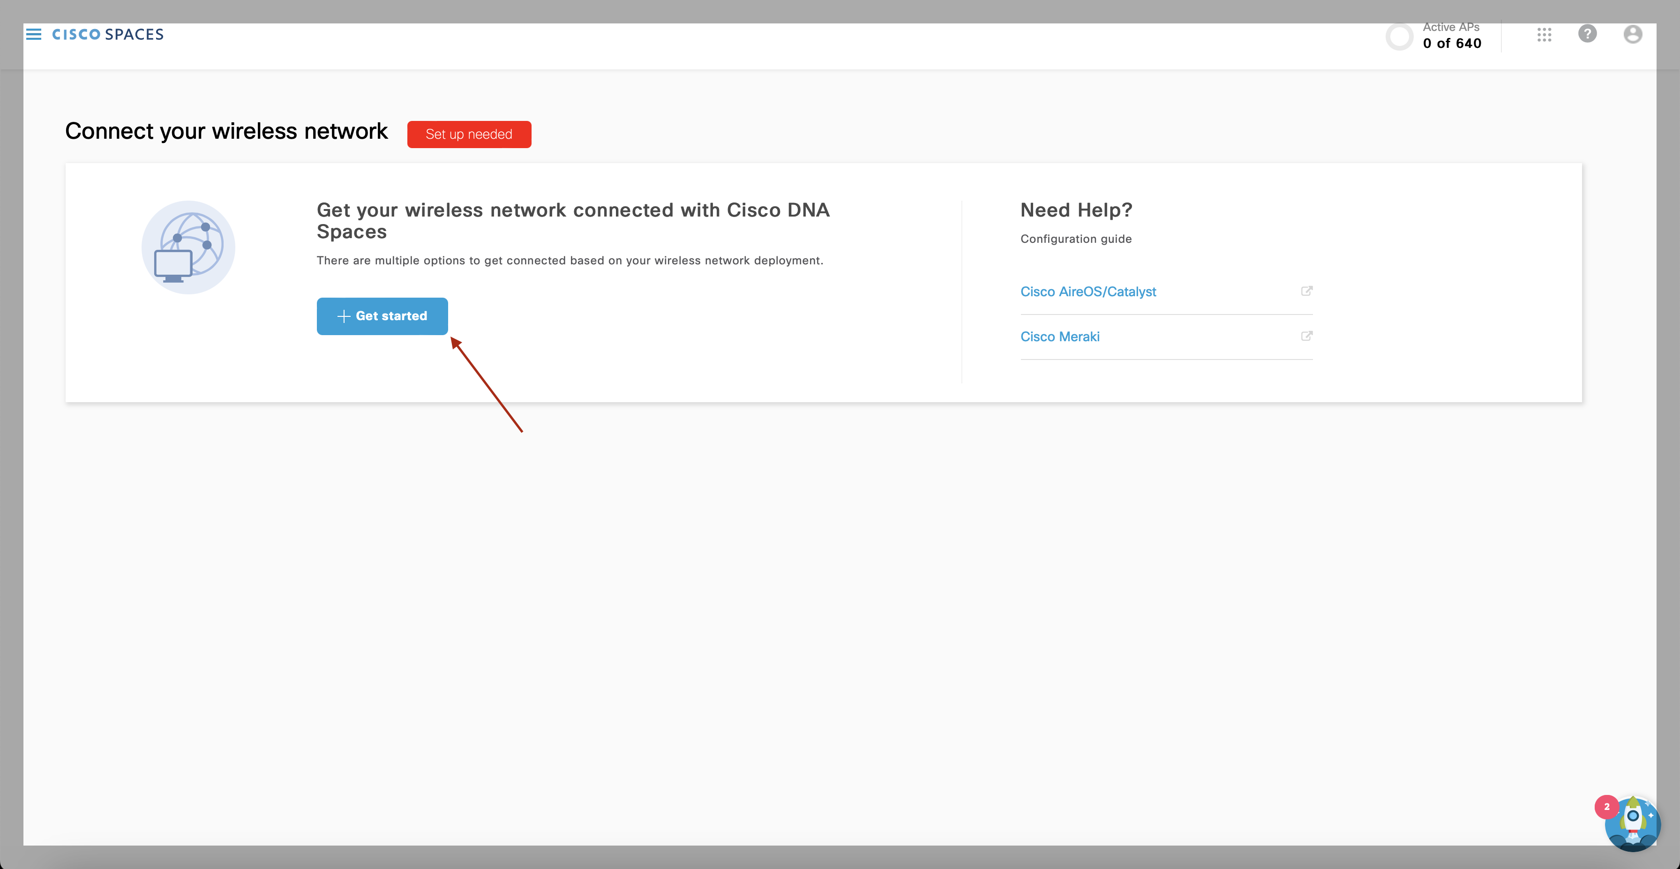Click the Get started button
This screenshot has height=869, width=1680.
[382, 316]
